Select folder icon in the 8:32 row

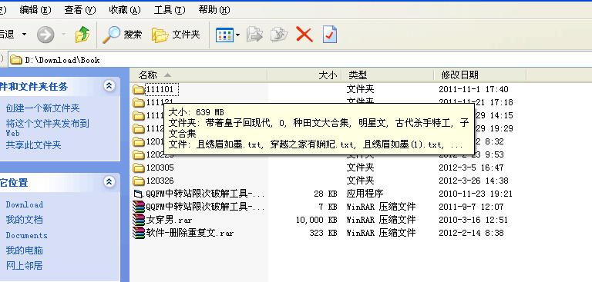click(x=139, y=141)
